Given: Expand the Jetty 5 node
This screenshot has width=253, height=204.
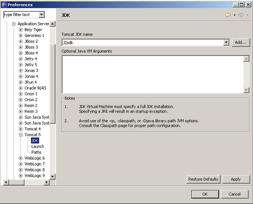Looking at the screenshot, I should pyautogui.click(x=21, y=65).
